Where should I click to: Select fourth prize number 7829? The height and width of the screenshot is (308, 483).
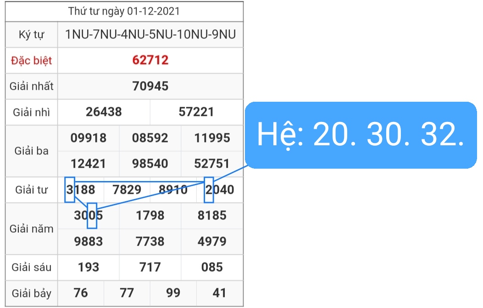point(127,190)
